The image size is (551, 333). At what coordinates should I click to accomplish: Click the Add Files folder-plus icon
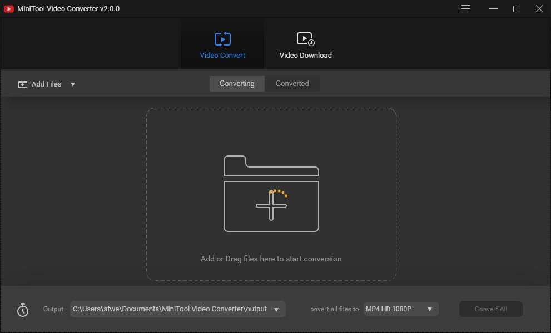pyautogui.click(x=22, y=84)
